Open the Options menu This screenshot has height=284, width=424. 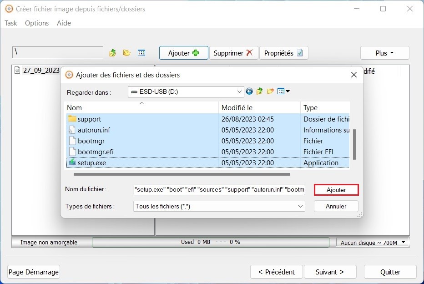coord(37,23)
